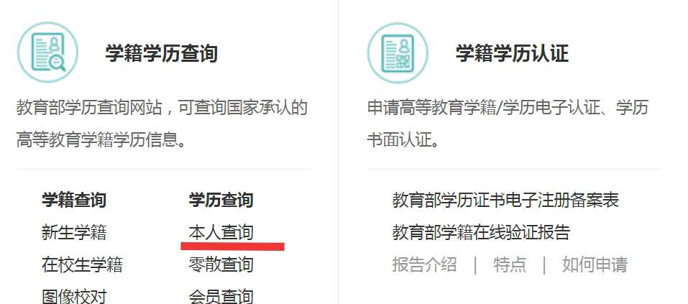Open the 学籍学历认证 heading
Screen dimensions: 688x304
point(512,53)
